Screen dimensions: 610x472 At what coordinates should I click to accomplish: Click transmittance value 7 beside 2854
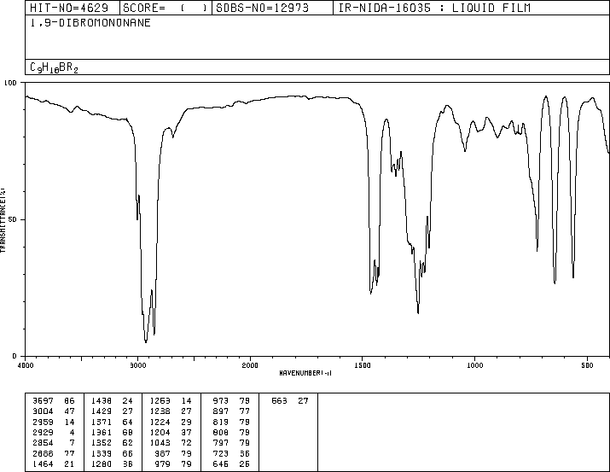[72, 443]
